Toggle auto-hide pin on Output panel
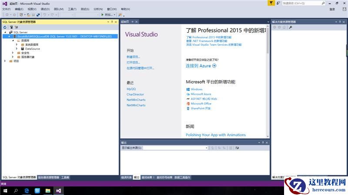Viewport: 348px width, 195px height. click(x=263, y=143)
